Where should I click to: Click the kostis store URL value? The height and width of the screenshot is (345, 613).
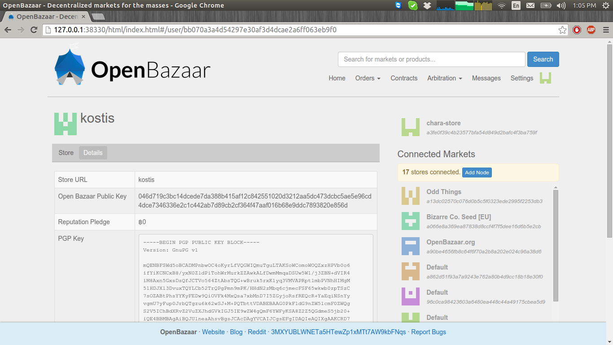click(x=147, y=180)
